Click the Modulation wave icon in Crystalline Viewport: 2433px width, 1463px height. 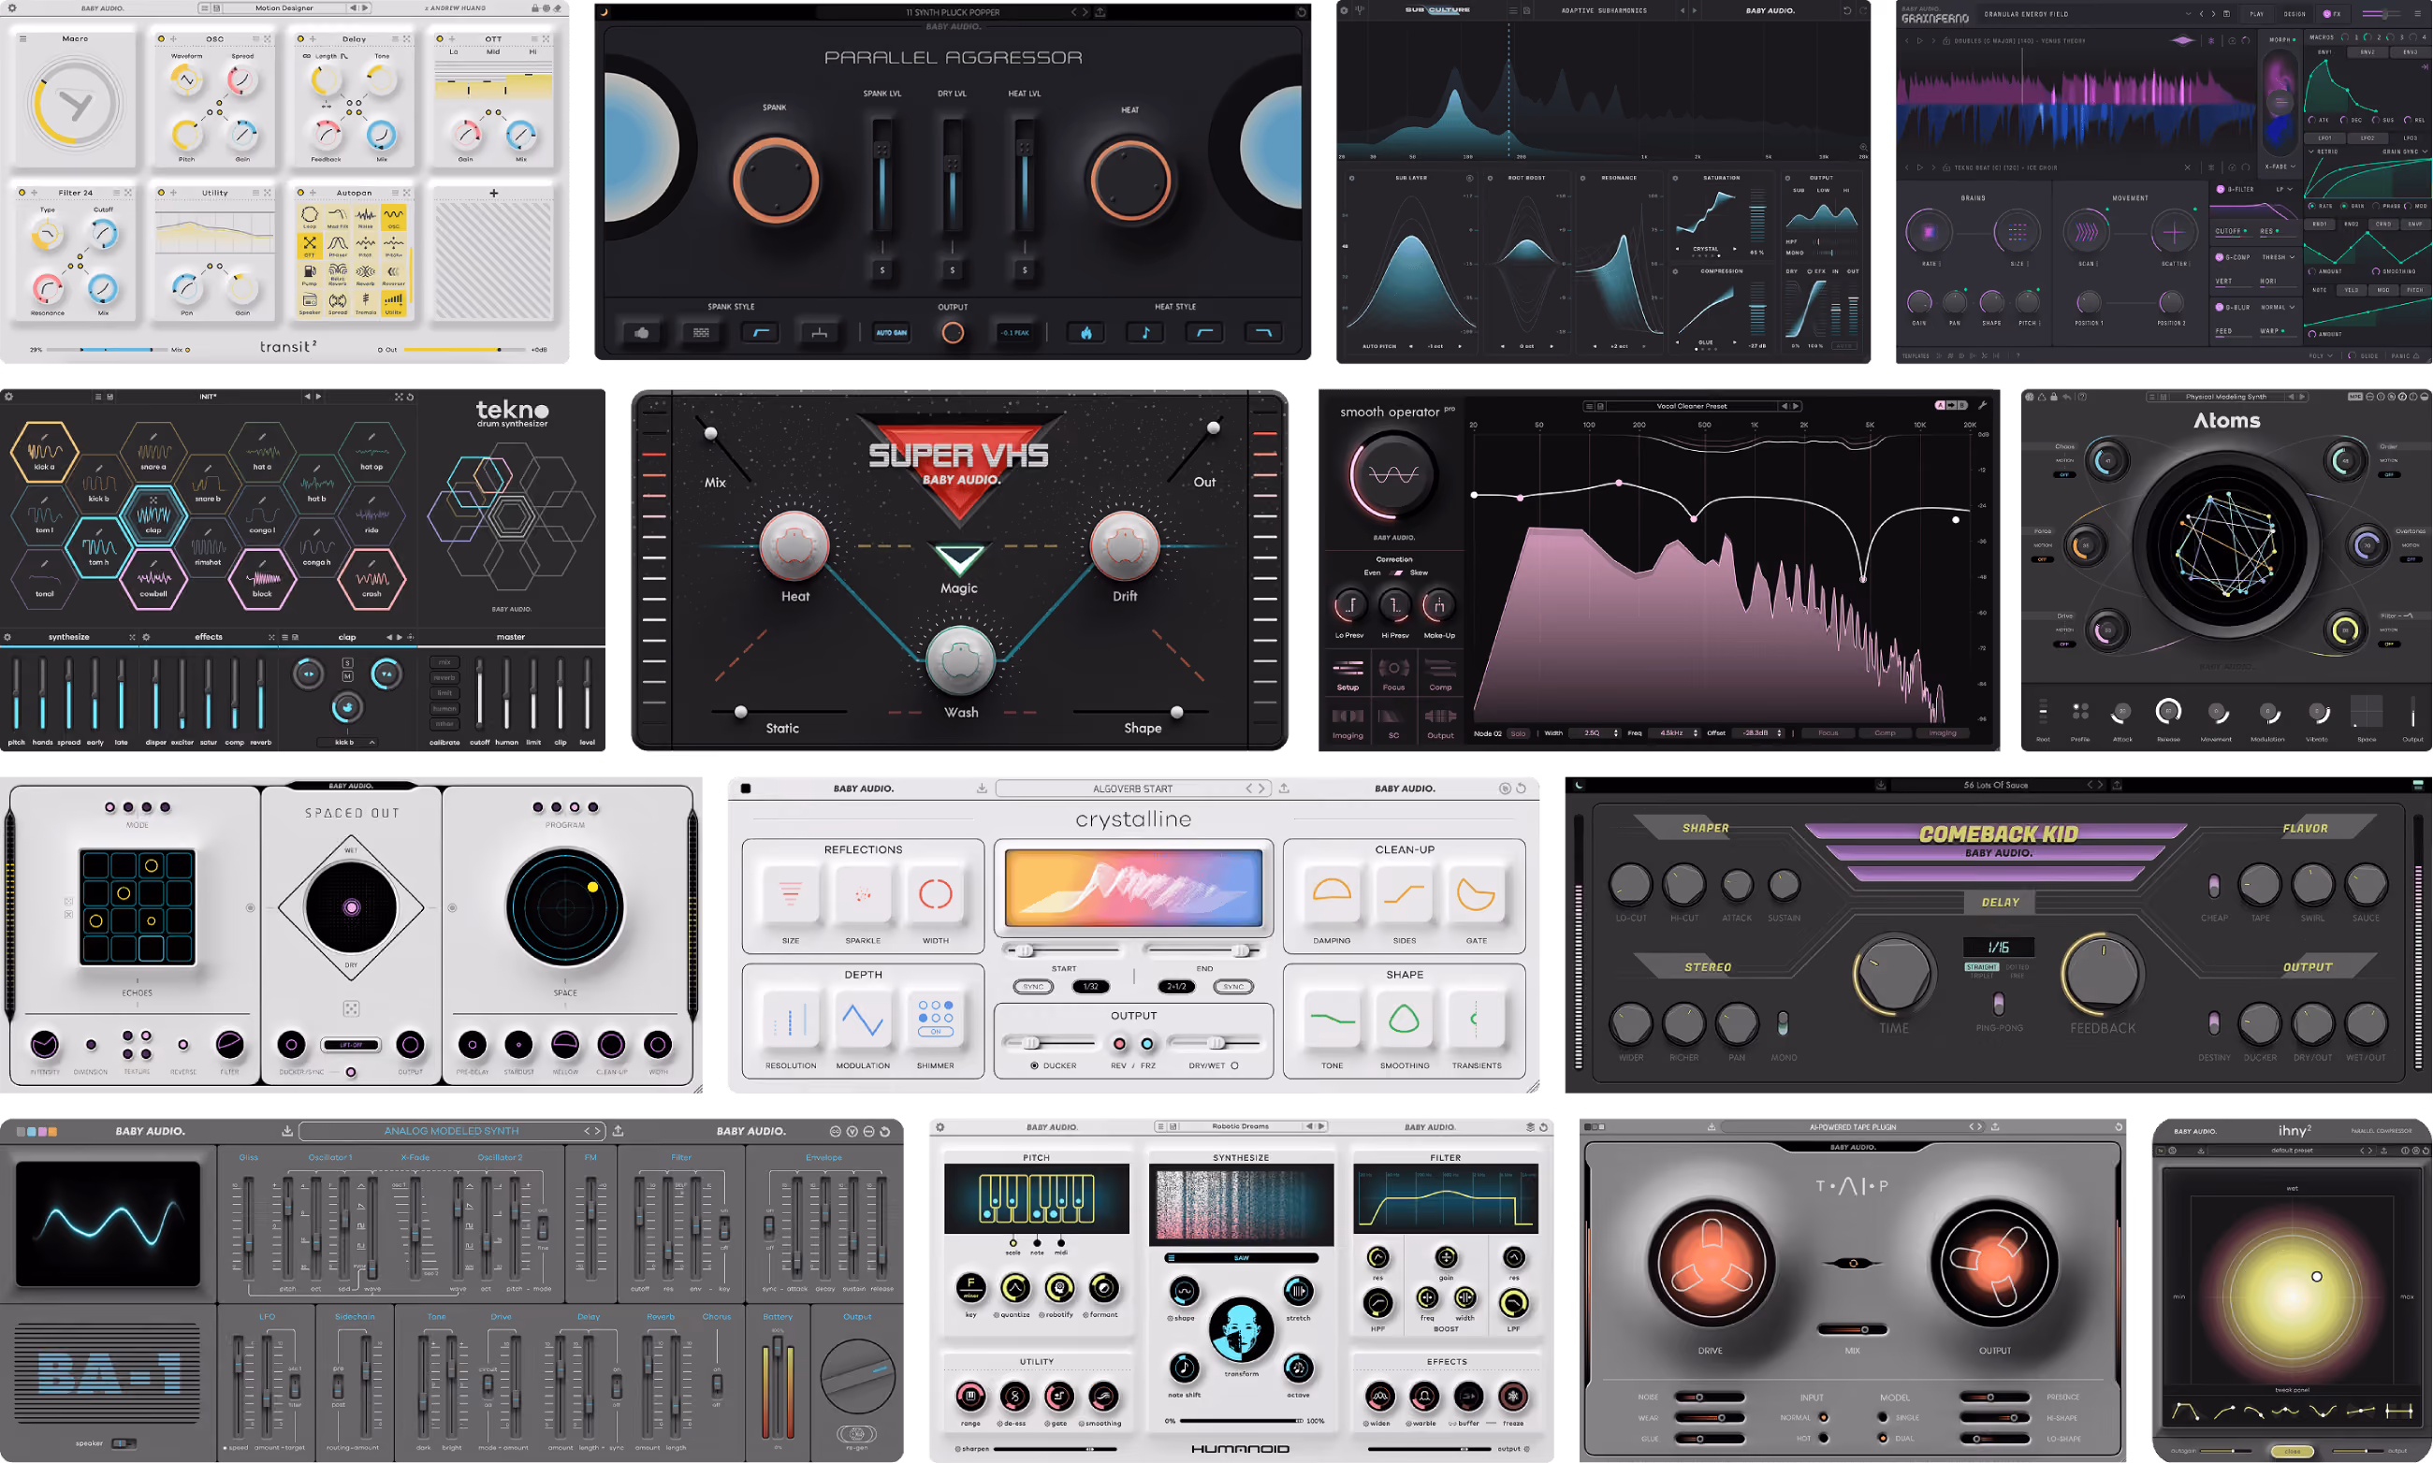(x=863, y=1020)
